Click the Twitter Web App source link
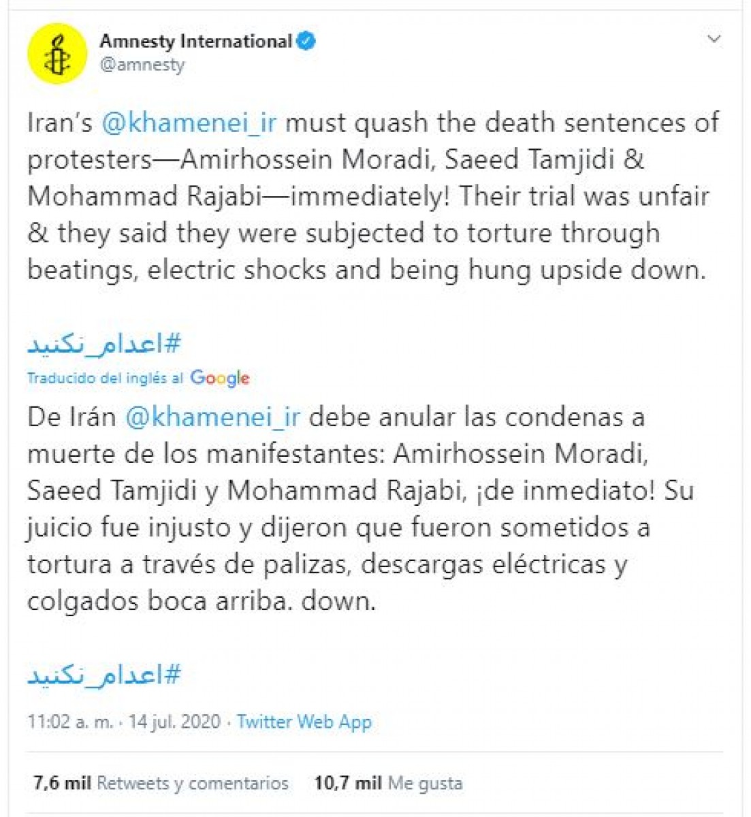Screen dimensions: 751x817 (x=304, y=722)
